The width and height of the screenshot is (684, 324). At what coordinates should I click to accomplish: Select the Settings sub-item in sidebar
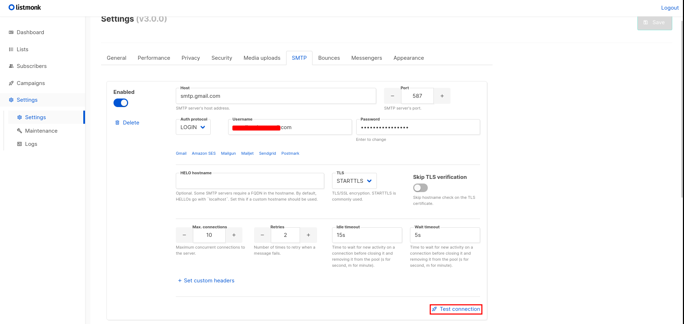click(46, 117)
